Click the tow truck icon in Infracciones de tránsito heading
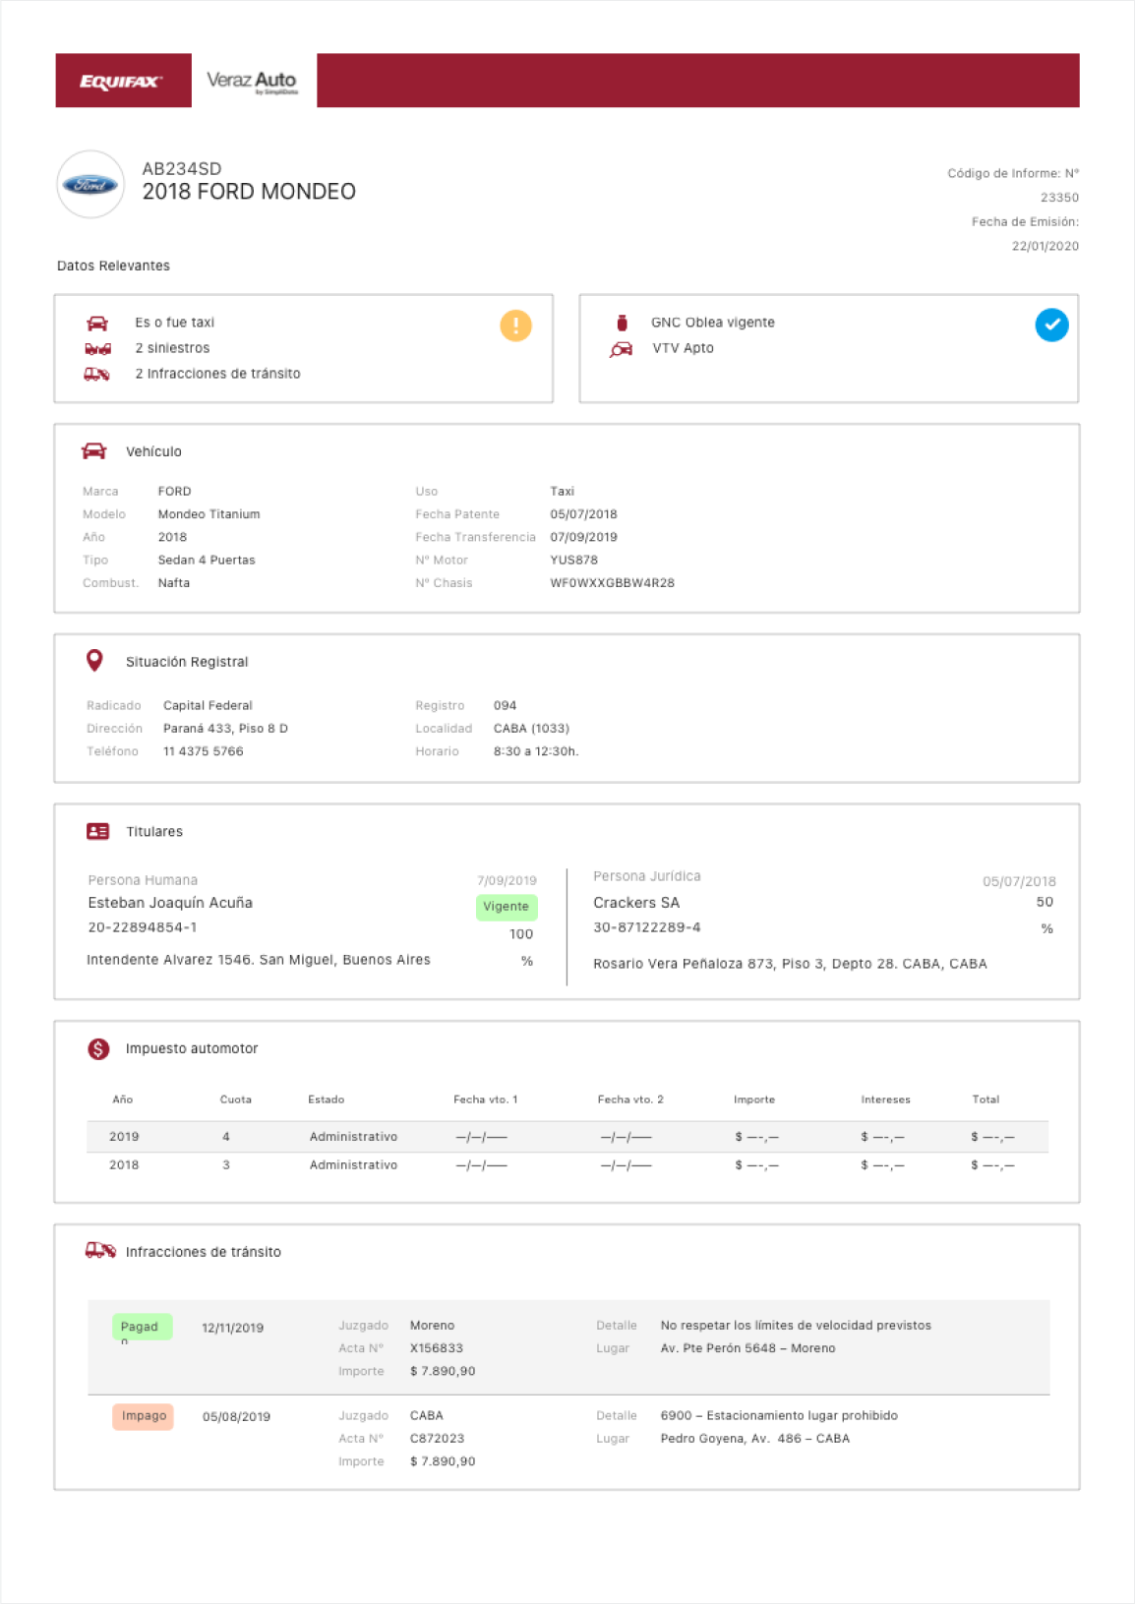 [100, 1251]
